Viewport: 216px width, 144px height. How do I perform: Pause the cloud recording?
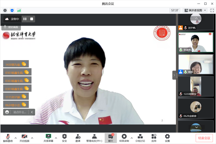[x=25, y=19]
